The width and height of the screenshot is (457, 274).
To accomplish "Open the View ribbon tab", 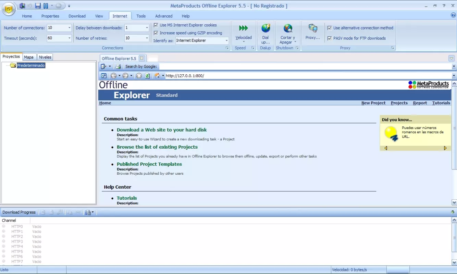I will point(99,16).
